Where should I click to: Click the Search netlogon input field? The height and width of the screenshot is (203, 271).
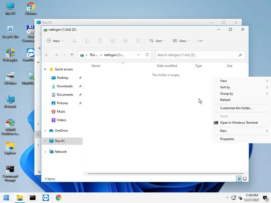(200, 55)
